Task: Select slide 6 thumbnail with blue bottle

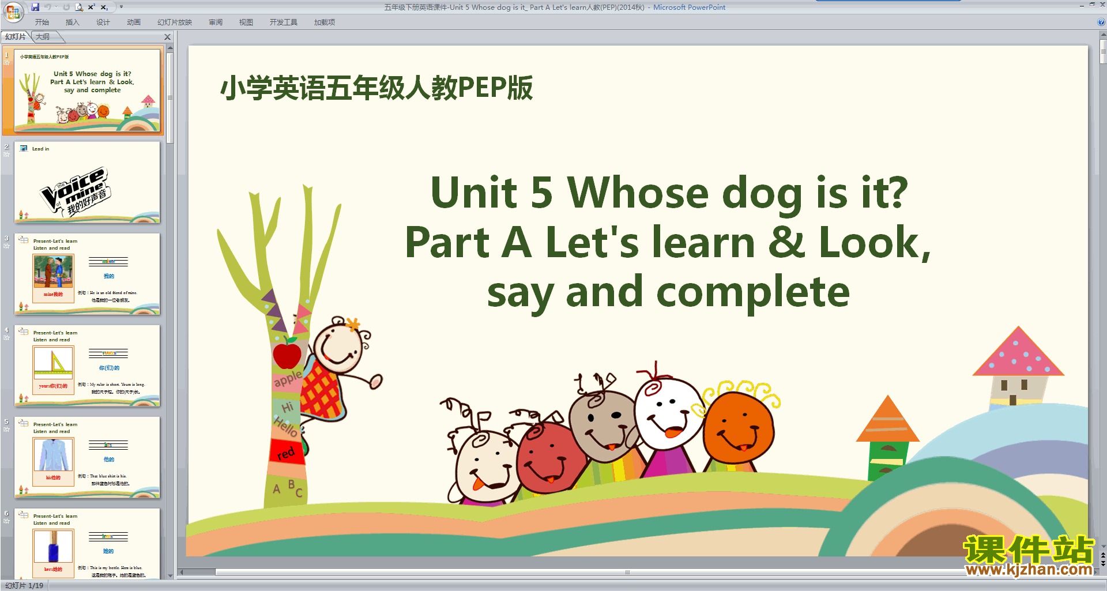Action: point(87,543)
